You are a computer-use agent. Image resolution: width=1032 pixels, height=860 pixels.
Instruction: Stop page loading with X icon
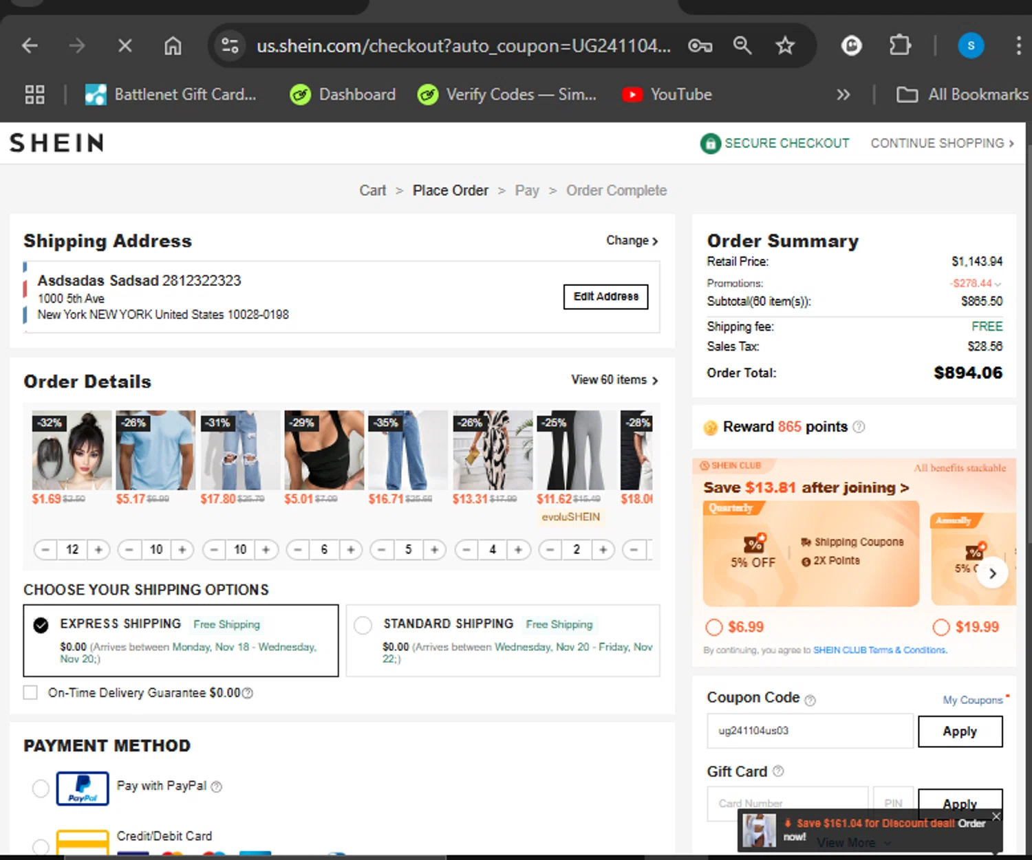[x=125, y=46]
